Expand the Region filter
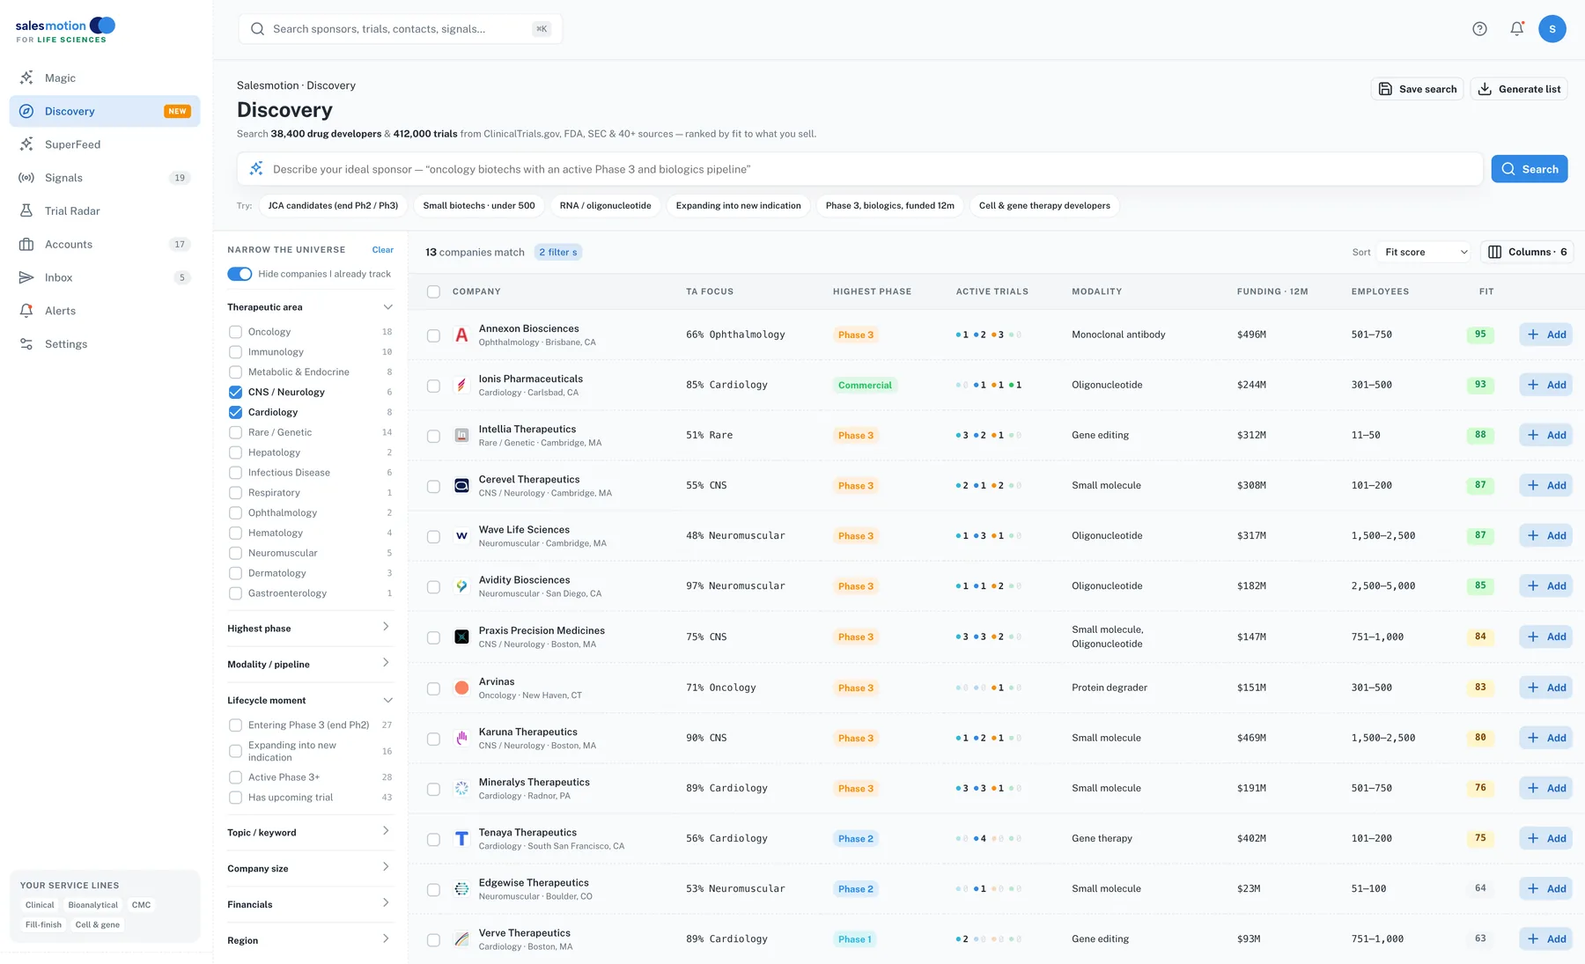 [x=386, y=939]
